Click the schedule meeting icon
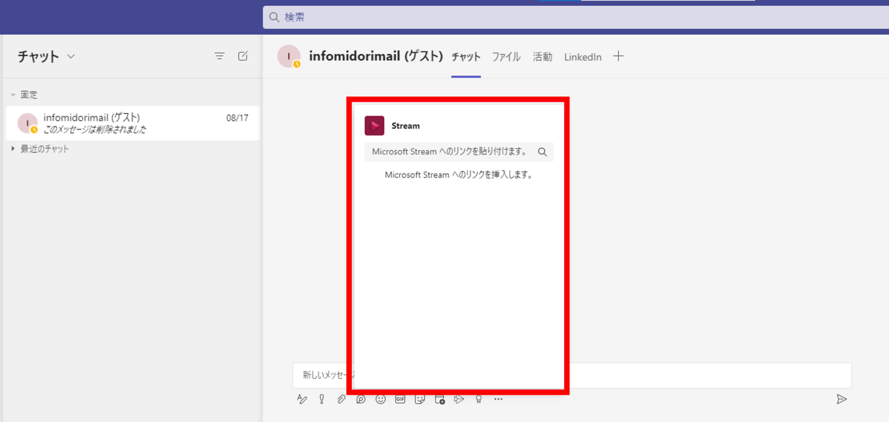Screen dimensions: 889x422 (439, 399)
